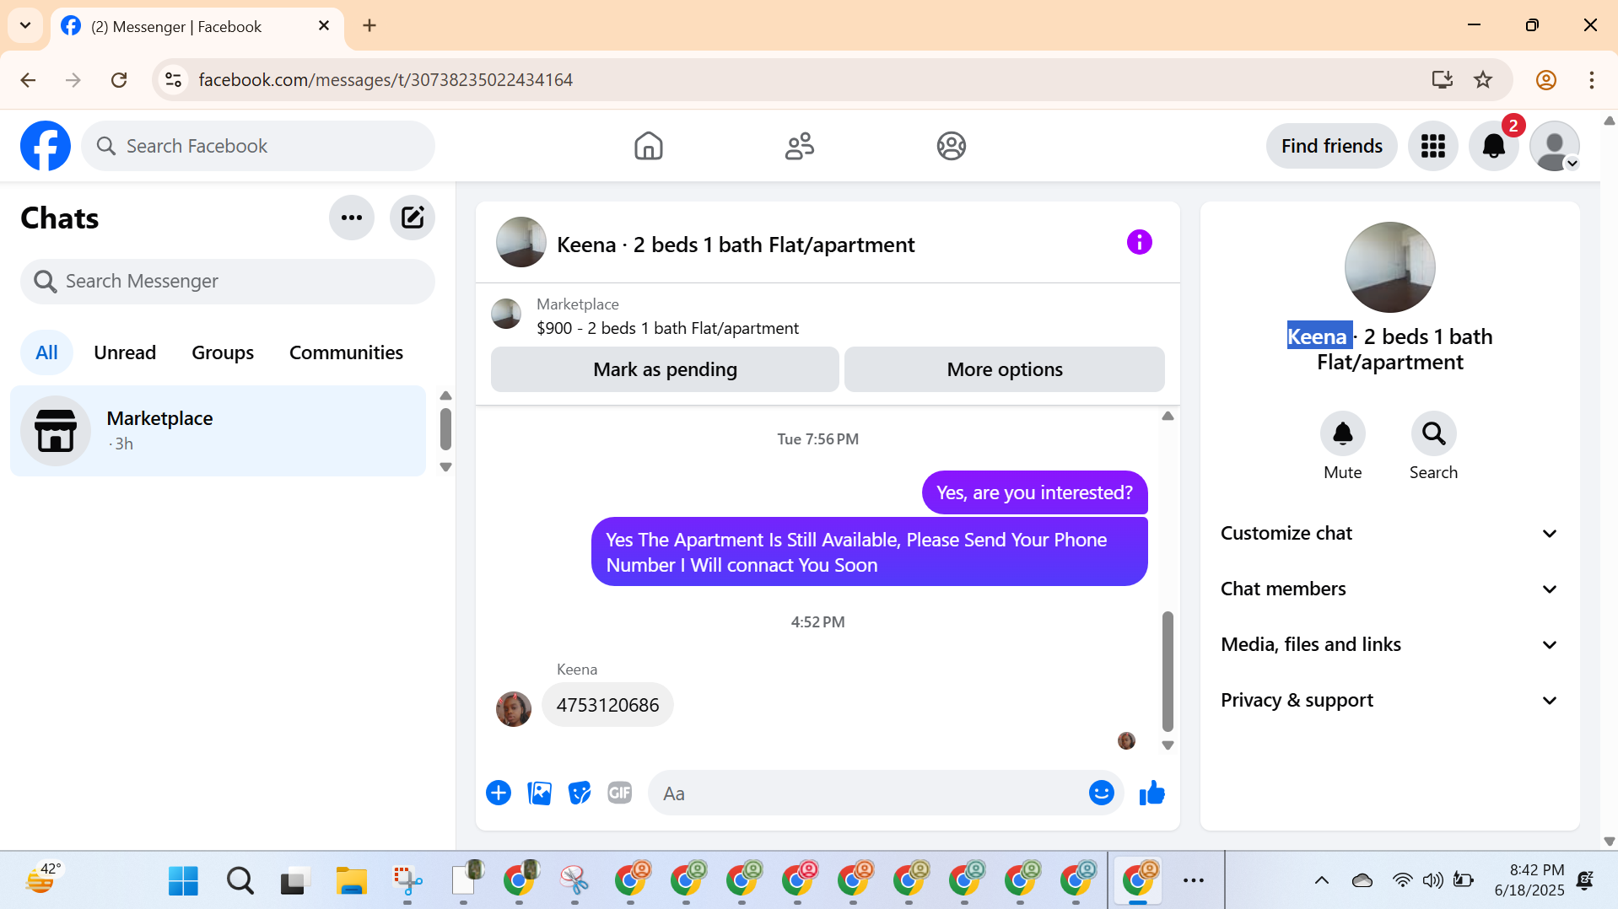Image resolution: width=1618 pixels, height=909 pixels.
Task: Click 'Yes, are you interested?' message
Action: pyautogui.click(x=1034, y=492)
